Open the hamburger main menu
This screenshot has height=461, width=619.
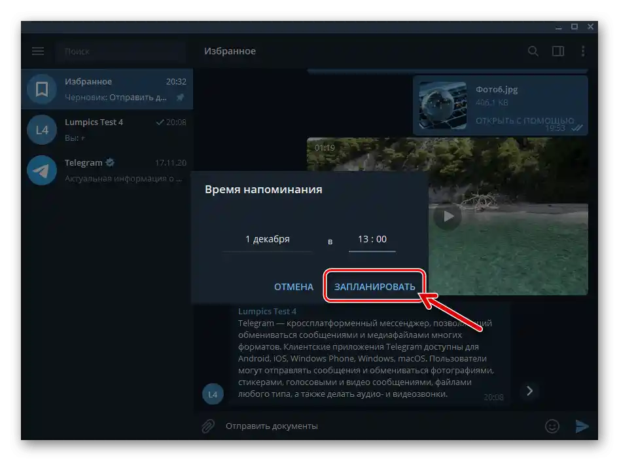click(38, 51)
